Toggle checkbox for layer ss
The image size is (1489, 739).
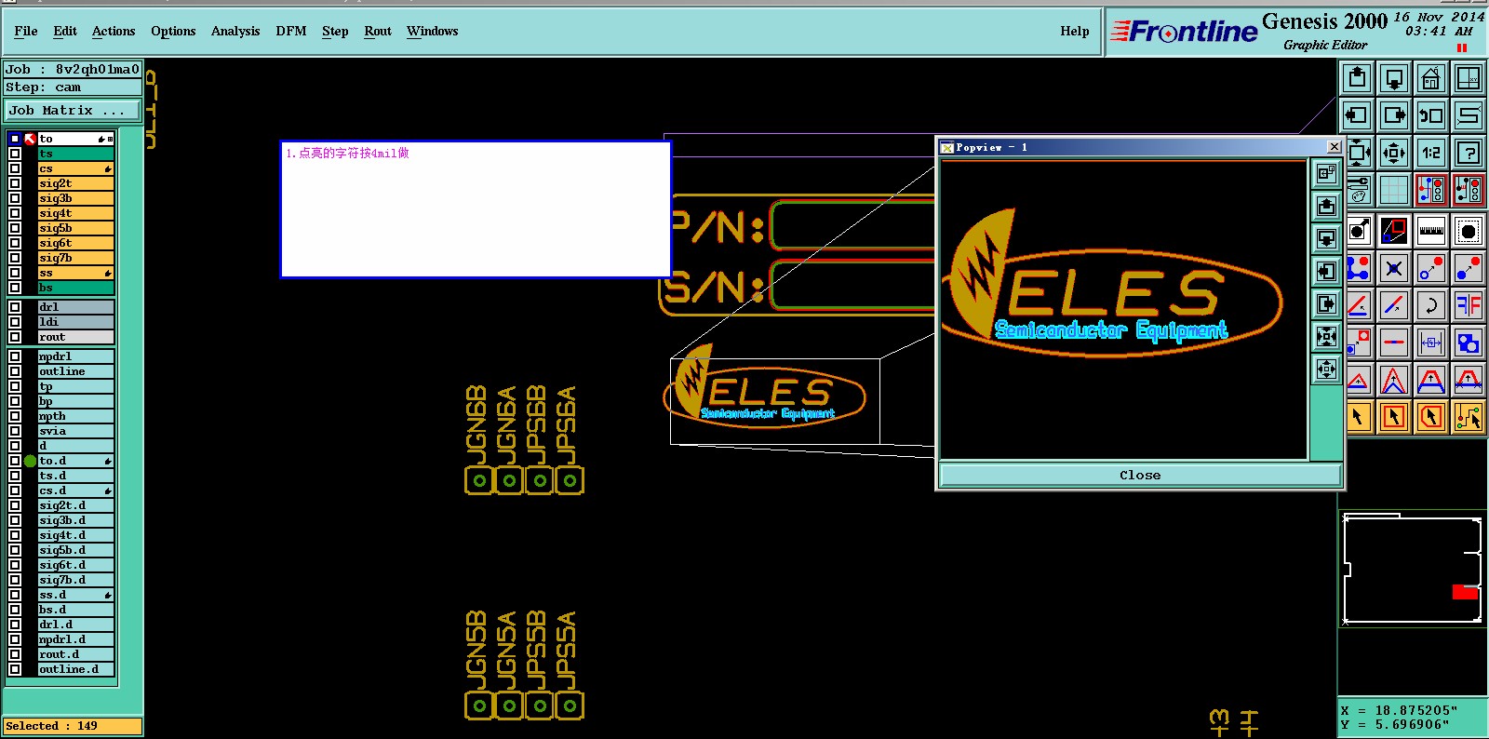[x=15, y=273]
